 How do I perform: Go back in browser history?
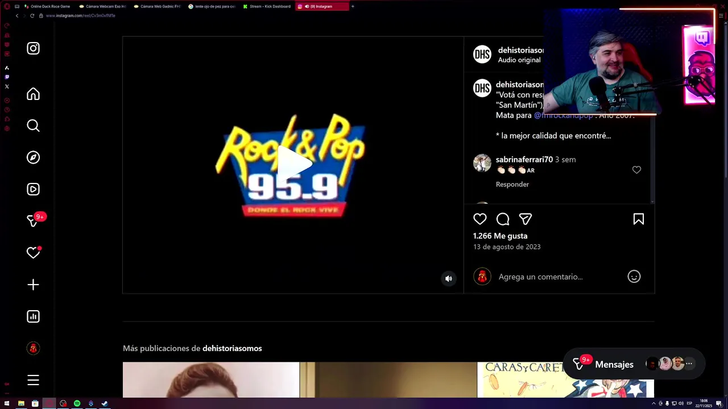(x=17, y=16)
